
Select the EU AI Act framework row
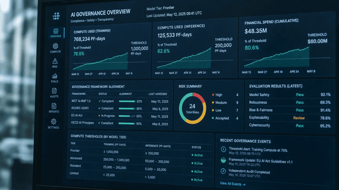point(120,116)
